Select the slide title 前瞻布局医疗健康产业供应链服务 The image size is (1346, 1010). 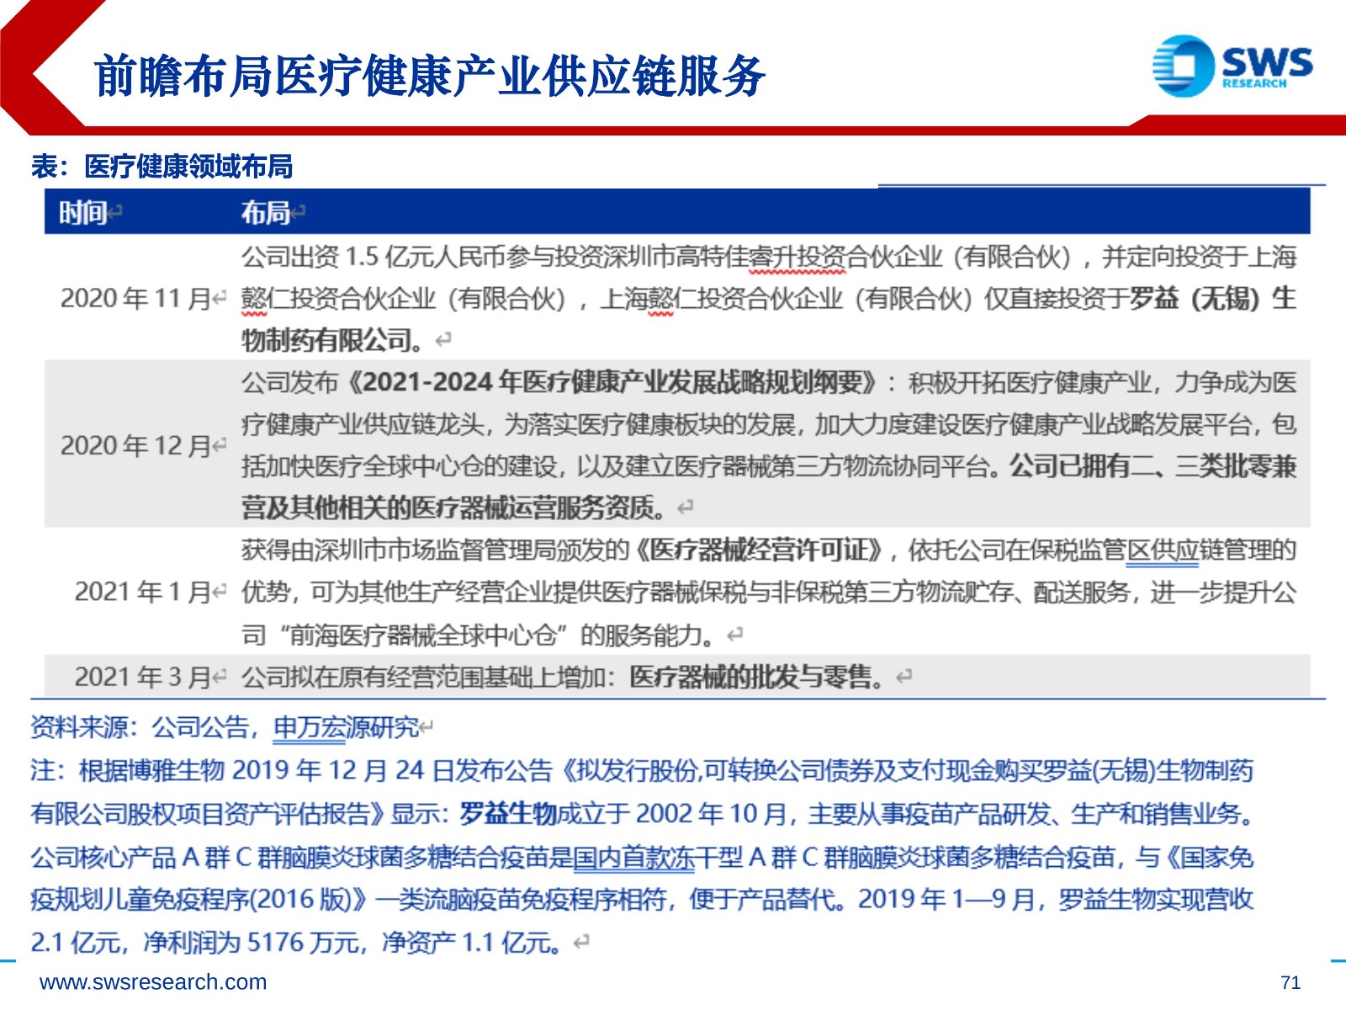click(x=430, y=76)
